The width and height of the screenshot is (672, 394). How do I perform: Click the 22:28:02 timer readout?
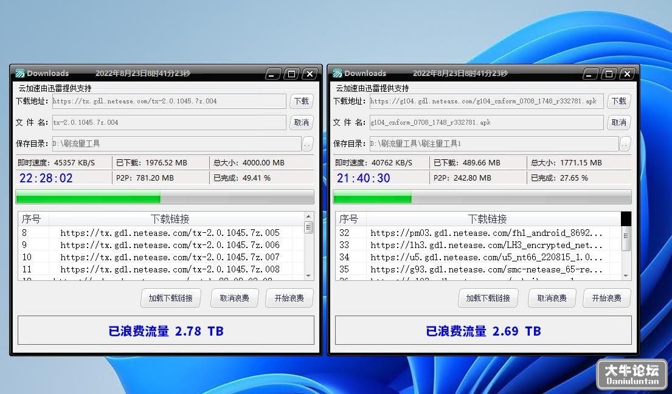[46, 178]
